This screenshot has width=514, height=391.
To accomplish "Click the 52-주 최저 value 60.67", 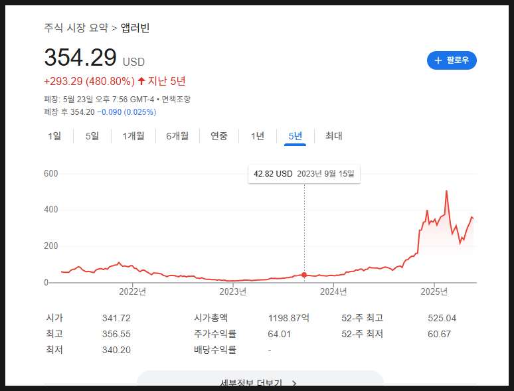I will (x=439, y=334).
